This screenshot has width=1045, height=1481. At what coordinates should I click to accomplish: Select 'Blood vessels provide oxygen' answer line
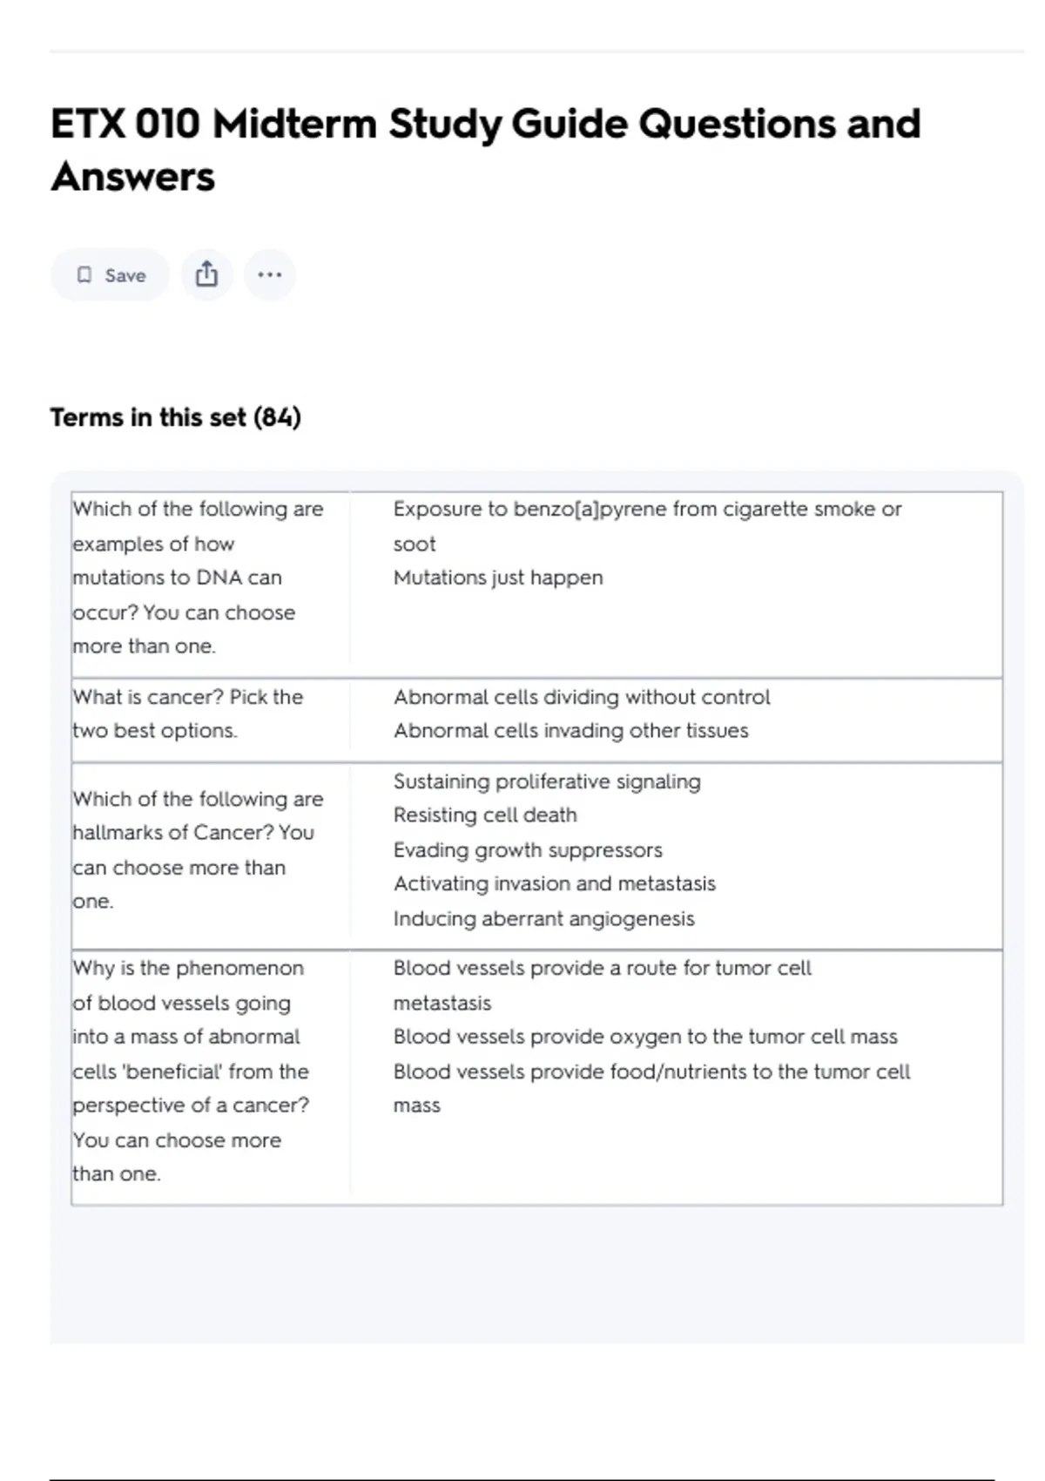[x=645, y=1037]
